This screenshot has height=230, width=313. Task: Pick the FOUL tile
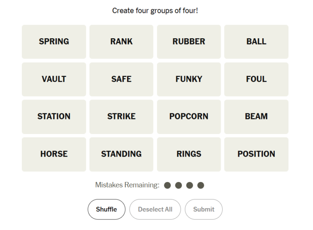pos(256,79)
